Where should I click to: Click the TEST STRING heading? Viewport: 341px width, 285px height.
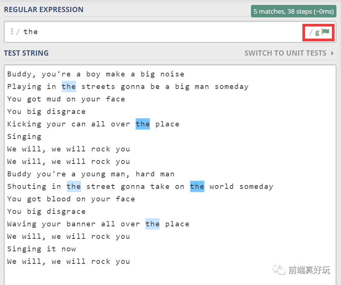(x=26, y=53)
